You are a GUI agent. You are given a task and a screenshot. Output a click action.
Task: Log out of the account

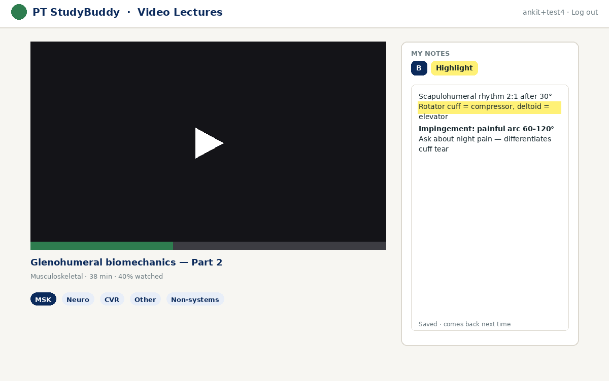tap(585, 12)
